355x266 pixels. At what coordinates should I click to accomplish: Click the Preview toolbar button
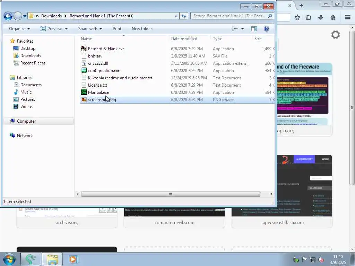[51, 29]
